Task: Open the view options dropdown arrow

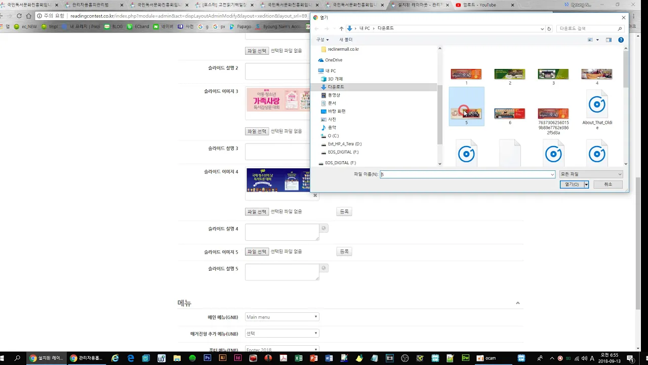Action: (597, 40)
